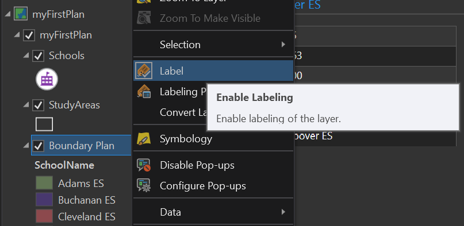Toggle the StudyAreas layer visibility checkbox
The height and width of the screenshot is (226, 464).
pos(38,106)
